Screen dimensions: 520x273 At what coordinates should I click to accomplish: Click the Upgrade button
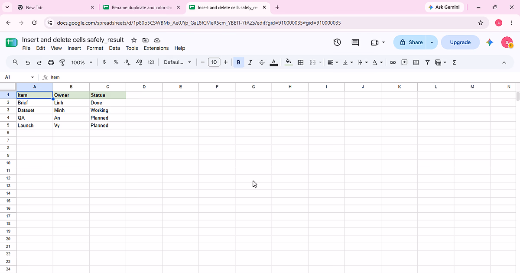(460, 42)
